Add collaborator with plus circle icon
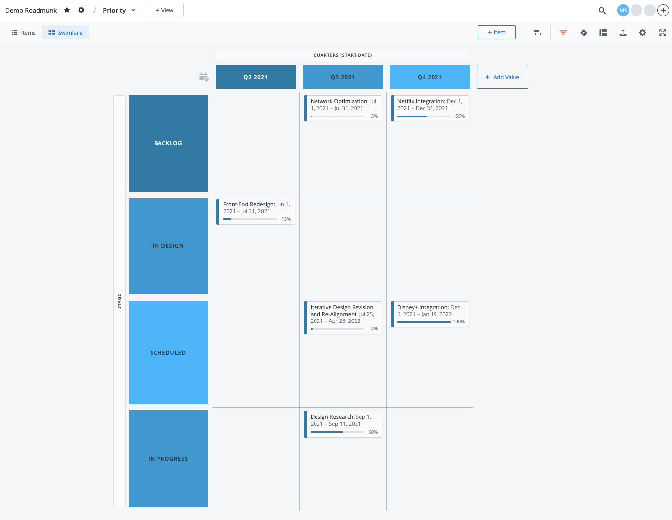This screenshot has height=520, width=672. [663, 10]
